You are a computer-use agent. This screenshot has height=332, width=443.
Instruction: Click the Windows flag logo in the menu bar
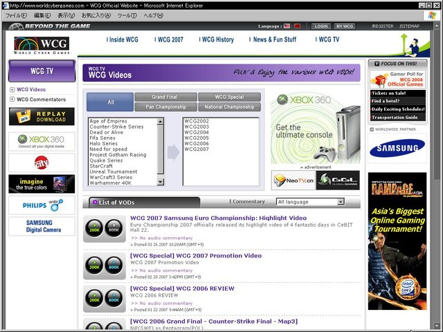tap(432, 15)
